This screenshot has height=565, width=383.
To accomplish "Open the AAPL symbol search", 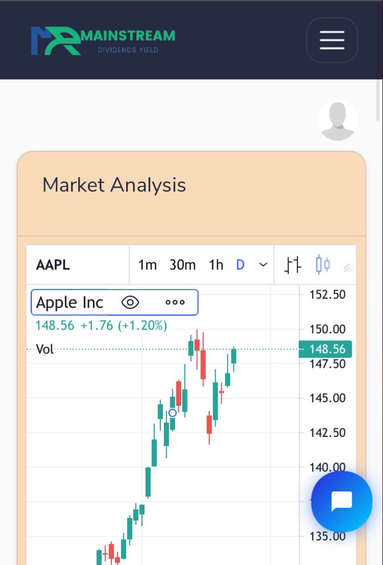I will [53, 265].
